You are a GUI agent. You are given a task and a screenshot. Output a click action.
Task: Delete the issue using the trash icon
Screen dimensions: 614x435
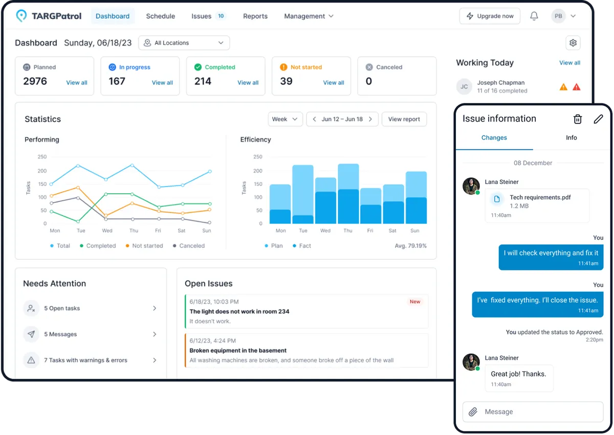pos(578,119)
